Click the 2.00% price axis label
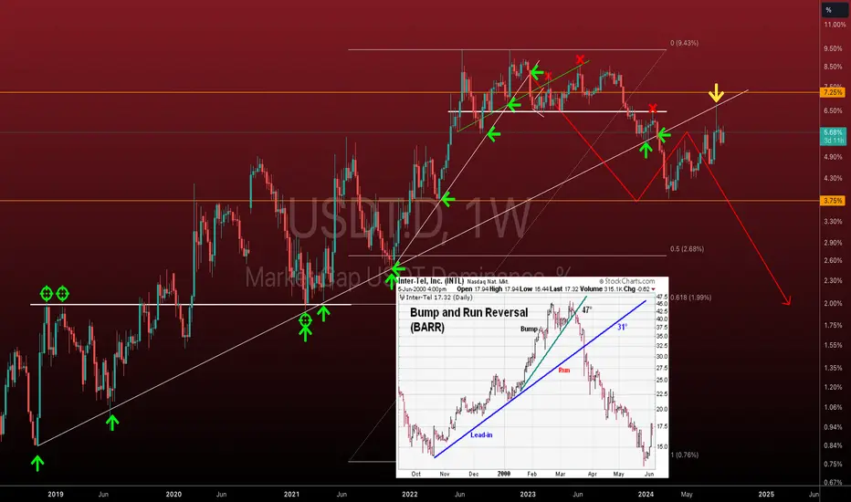 tap(833, 304)
